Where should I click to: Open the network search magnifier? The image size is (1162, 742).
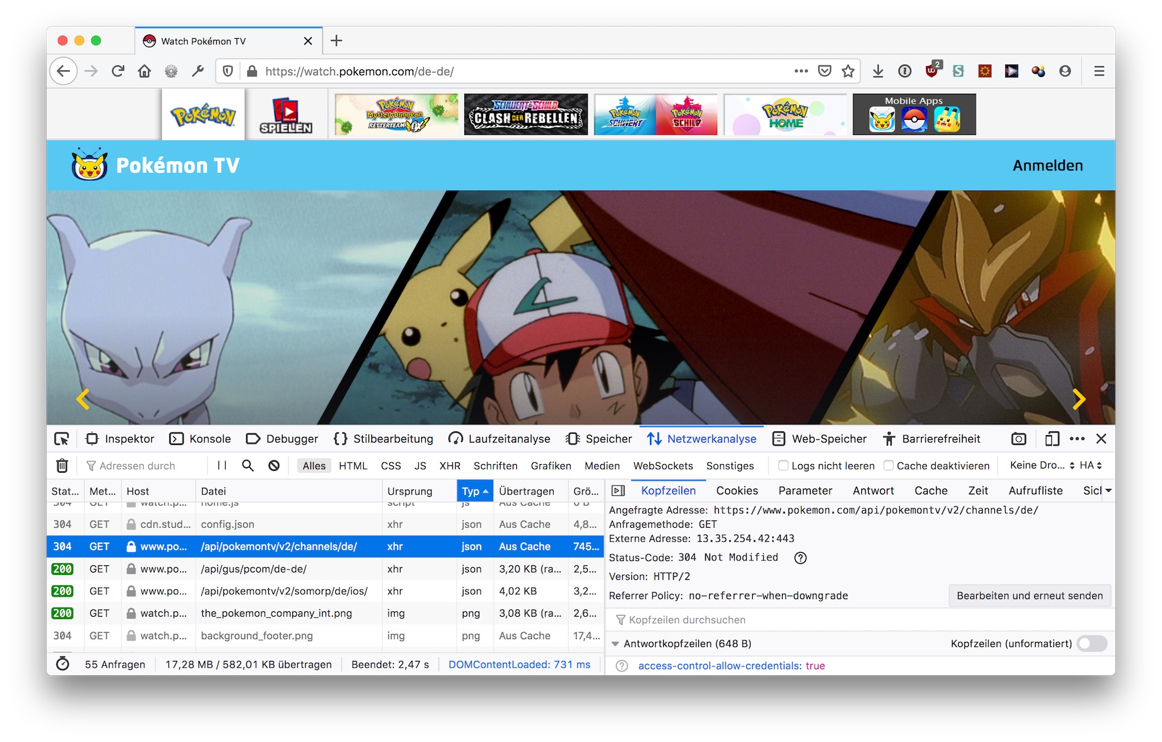pos(248,465)
